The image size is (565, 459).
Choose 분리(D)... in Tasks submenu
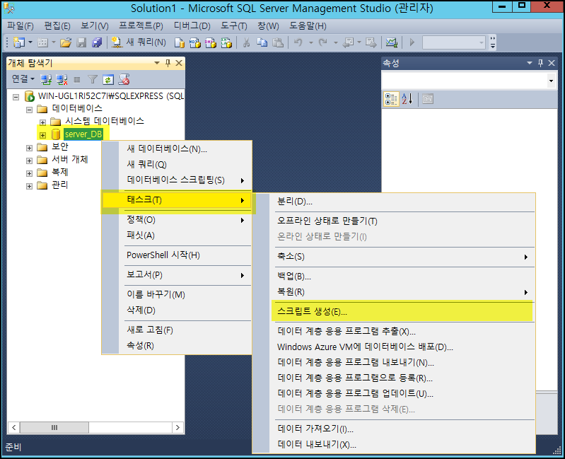(x=402, y=202)
